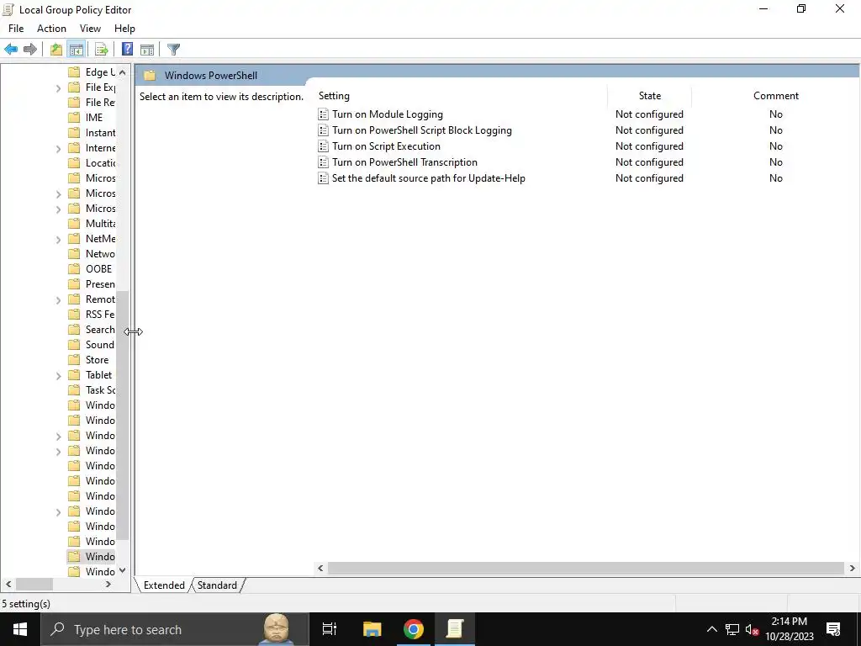This screenshot has width=861, height=646.
Task: Click Module Logging's 'Not configured' state cell
Action: (x=649, y=114)
